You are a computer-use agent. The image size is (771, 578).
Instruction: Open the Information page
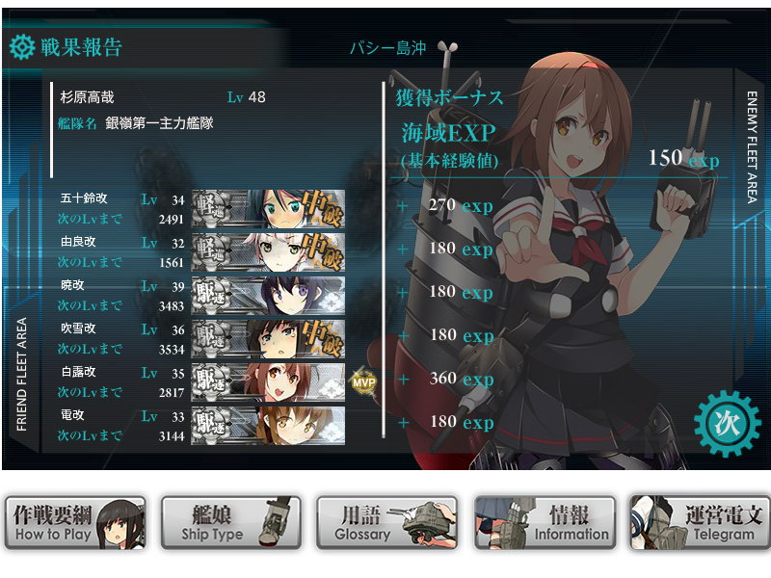(545, 522)
